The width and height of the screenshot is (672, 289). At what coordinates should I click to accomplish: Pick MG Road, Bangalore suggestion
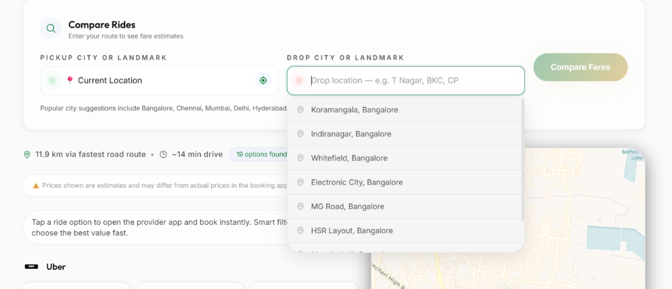click(x=404, y=206)
